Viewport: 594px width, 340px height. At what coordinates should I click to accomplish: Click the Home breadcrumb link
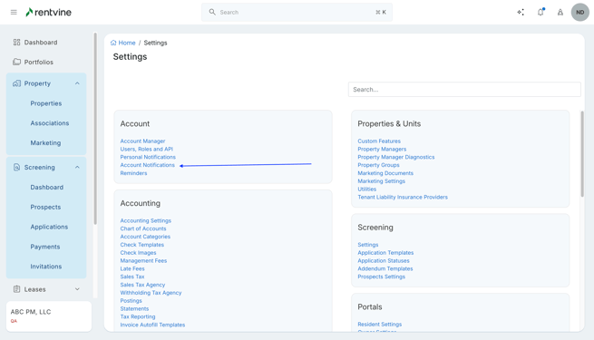[127, 43]
